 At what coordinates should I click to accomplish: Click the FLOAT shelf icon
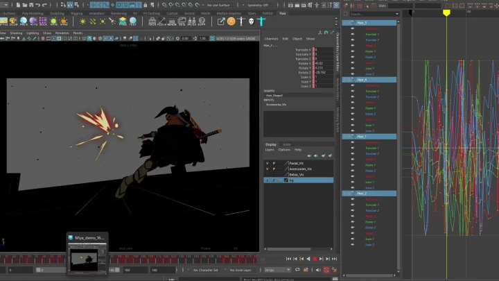point(162,22)
